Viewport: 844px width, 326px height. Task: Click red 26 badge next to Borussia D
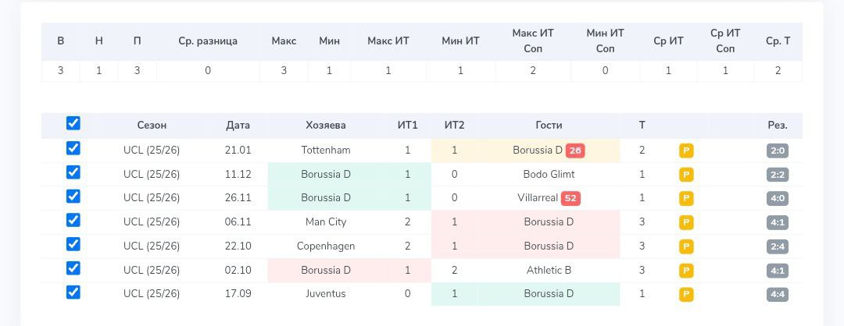coord(575,151)
